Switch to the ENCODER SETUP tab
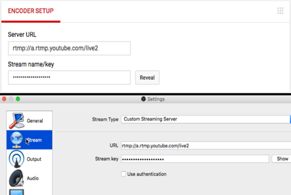Viewport: 291px width, 195px height. click(x=31, y=11)
